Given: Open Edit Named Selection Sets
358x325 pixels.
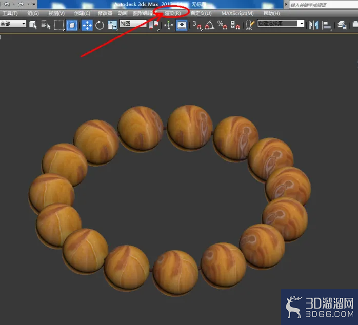Looking at the screenshot, I should tap(250, 25).
